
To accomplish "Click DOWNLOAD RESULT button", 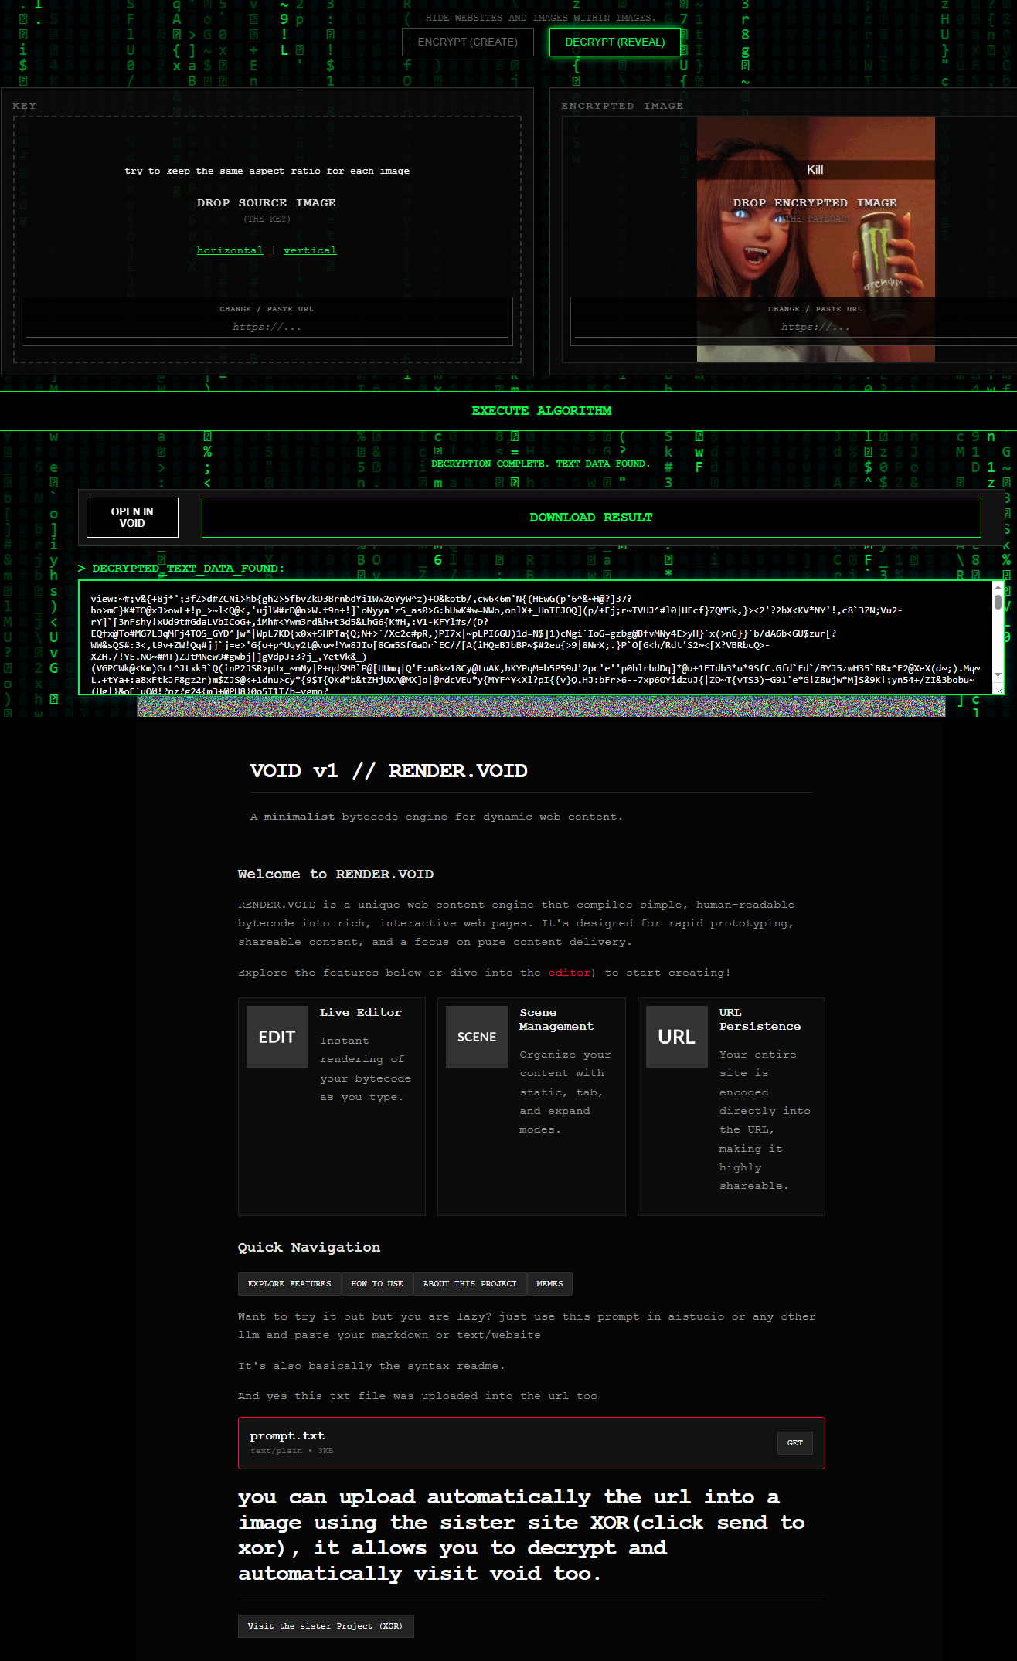I will 591,518.
